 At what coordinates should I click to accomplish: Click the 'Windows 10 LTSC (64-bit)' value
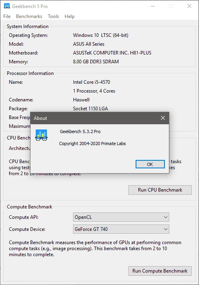coord(101,35)
